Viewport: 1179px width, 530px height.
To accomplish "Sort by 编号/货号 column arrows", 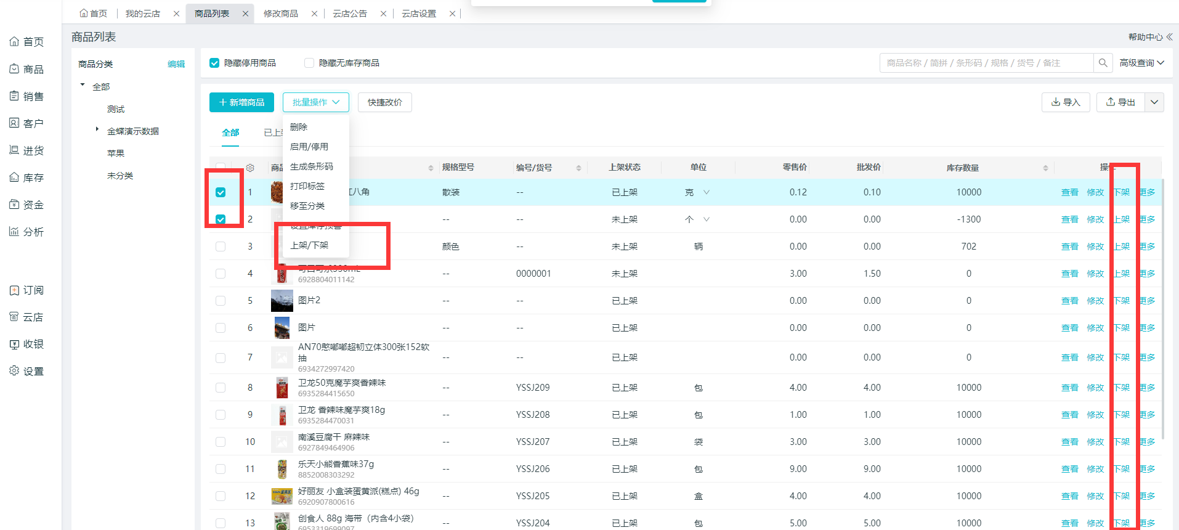I will click(578, 168).
